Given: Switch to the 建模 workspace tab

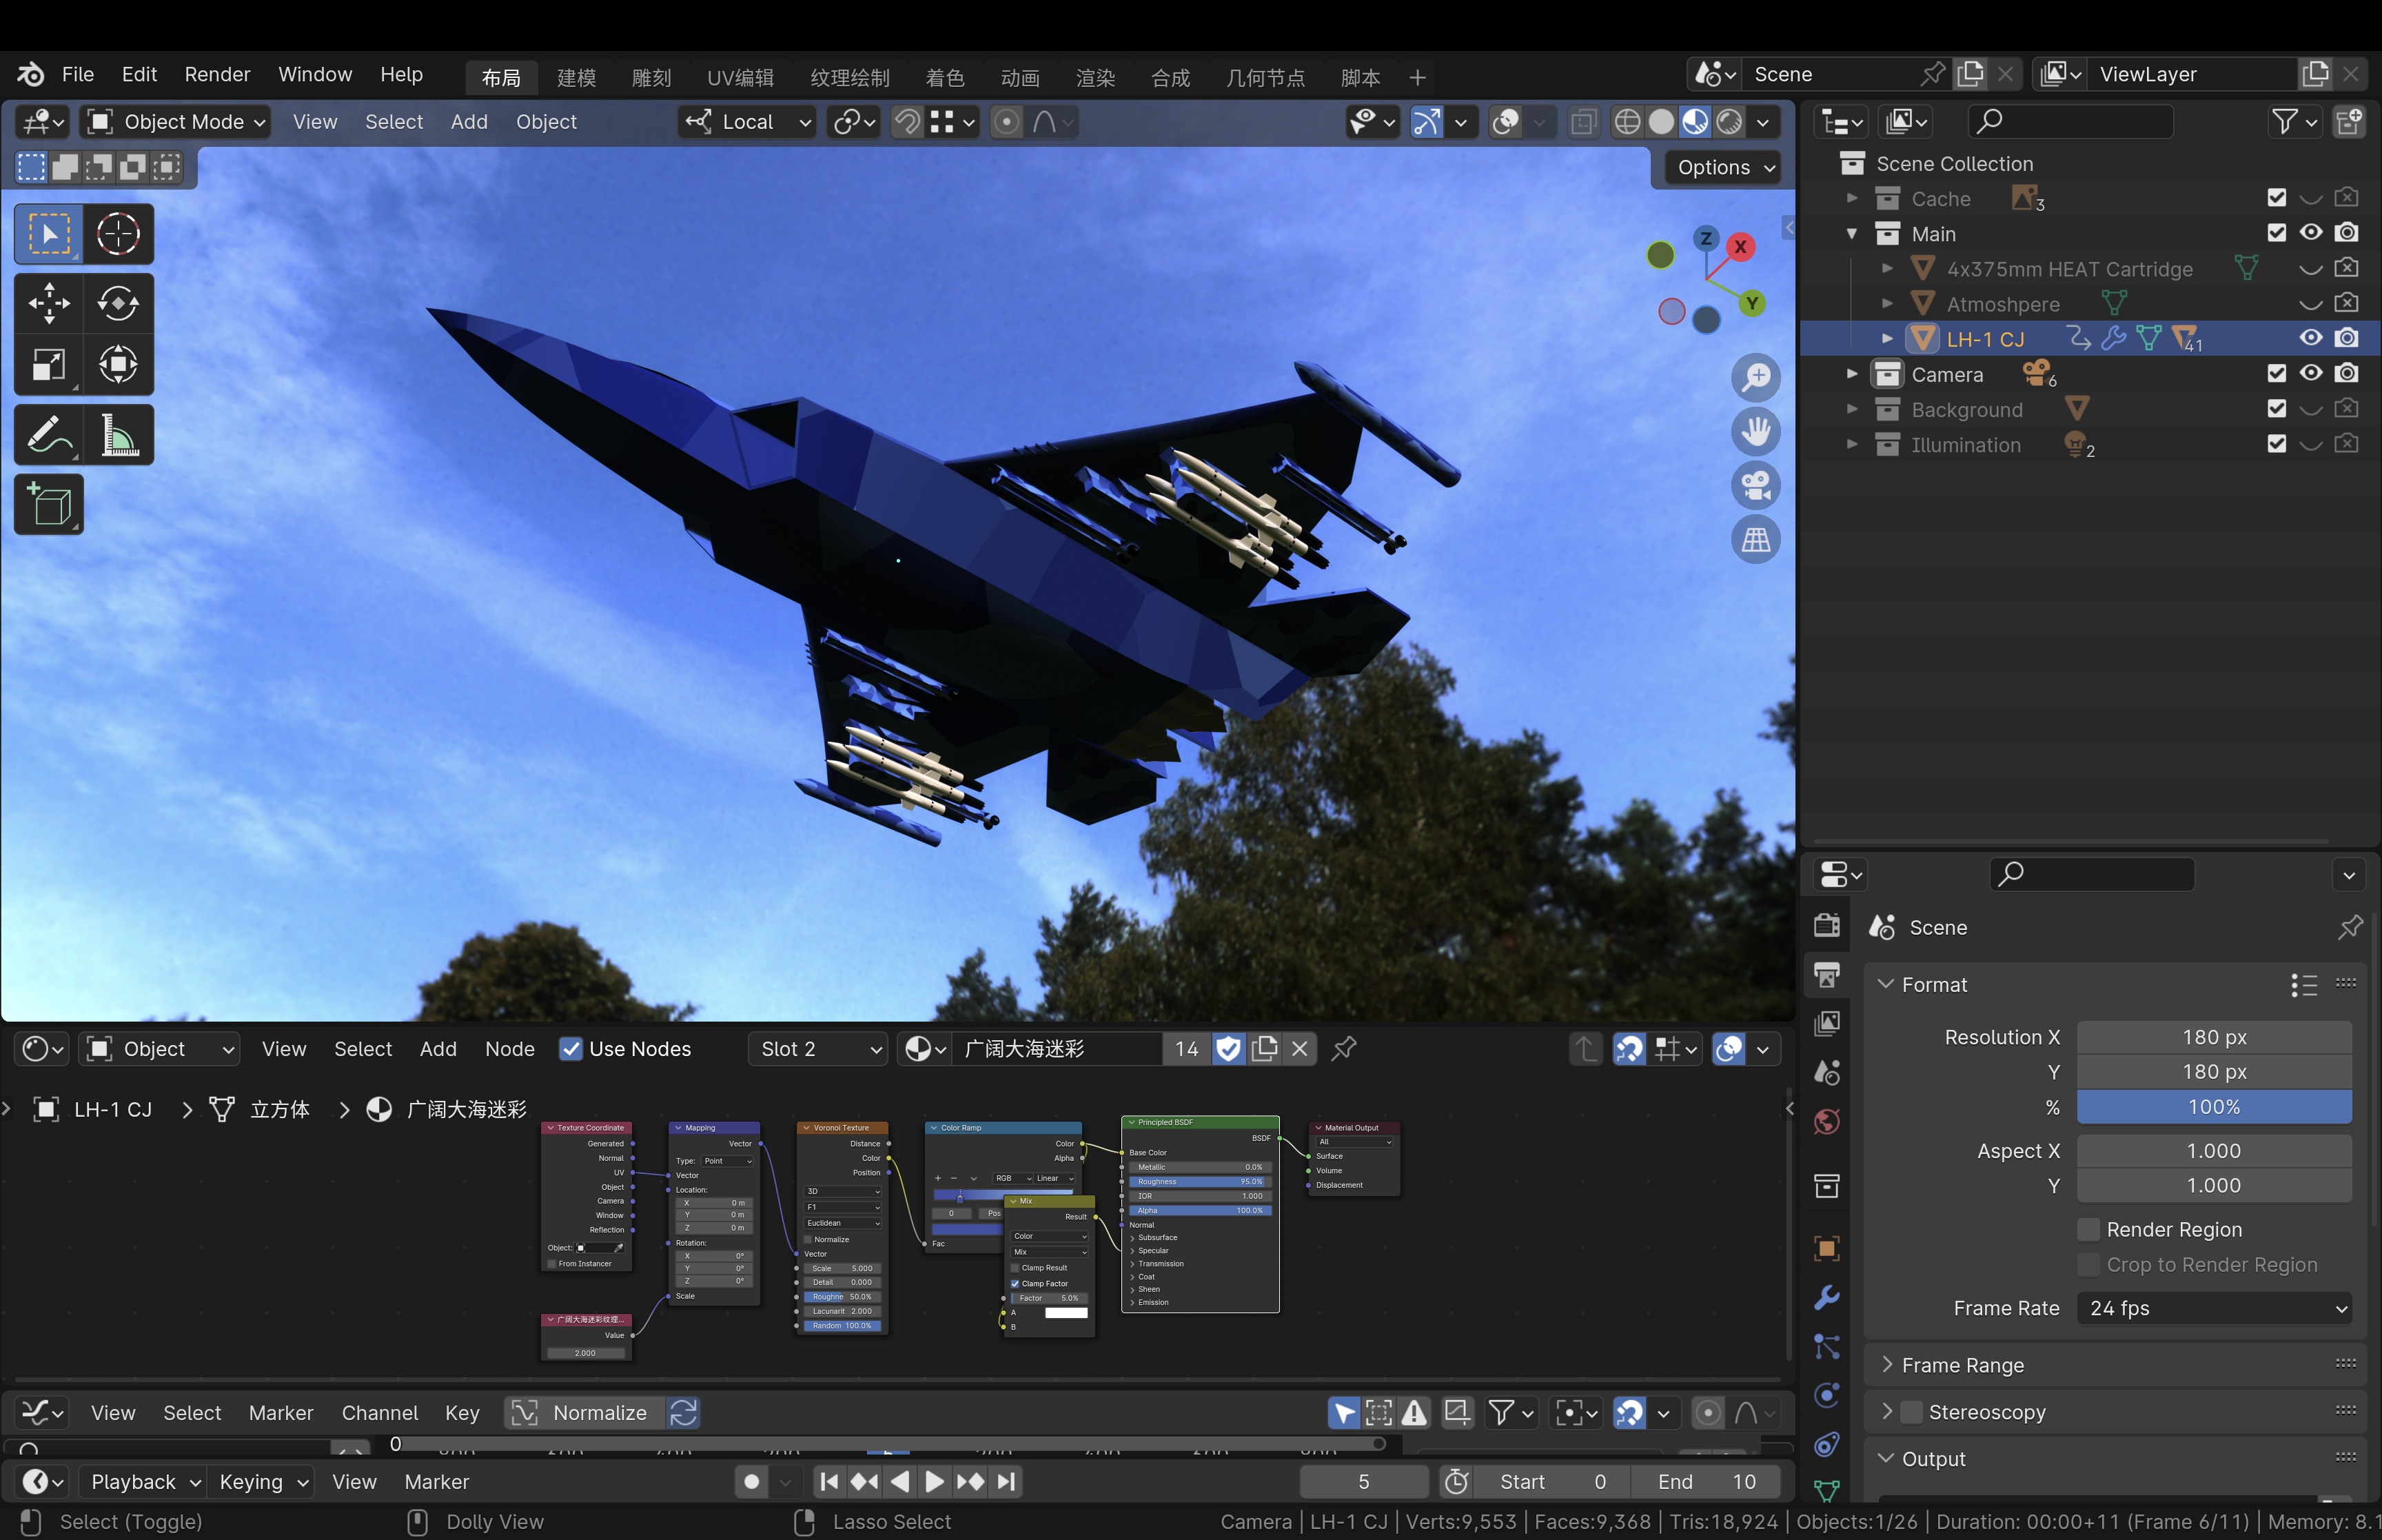Looking at the screenshot, I should pos(576,78).
